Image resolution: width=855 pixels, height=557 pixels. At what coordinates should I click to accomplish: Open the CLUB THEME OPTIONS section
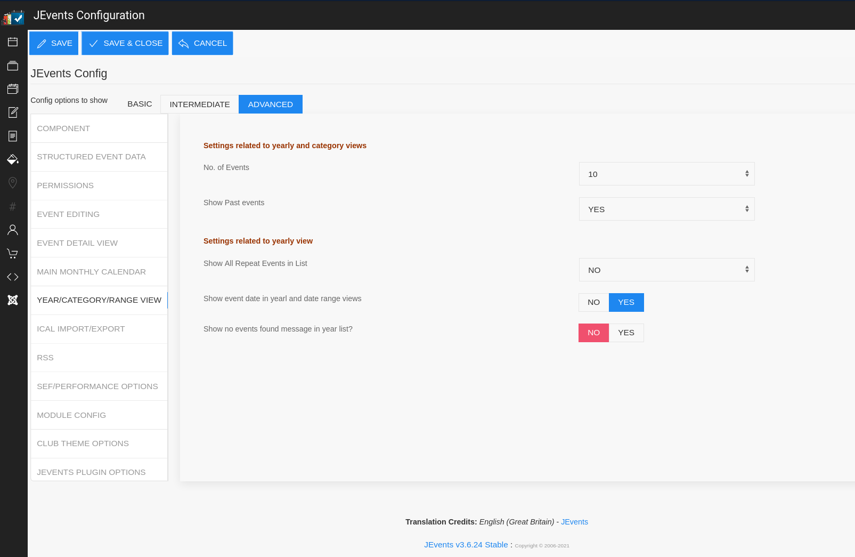click(x=99, y=443)
